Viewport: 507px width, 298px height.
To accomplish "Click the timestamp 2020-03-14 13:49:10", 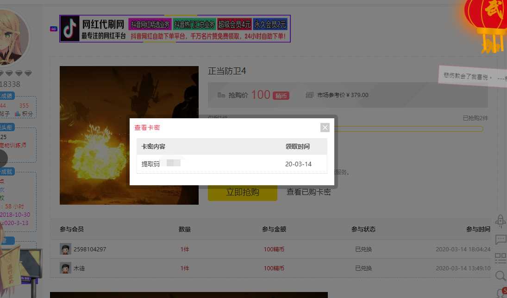I will point(463,268).
